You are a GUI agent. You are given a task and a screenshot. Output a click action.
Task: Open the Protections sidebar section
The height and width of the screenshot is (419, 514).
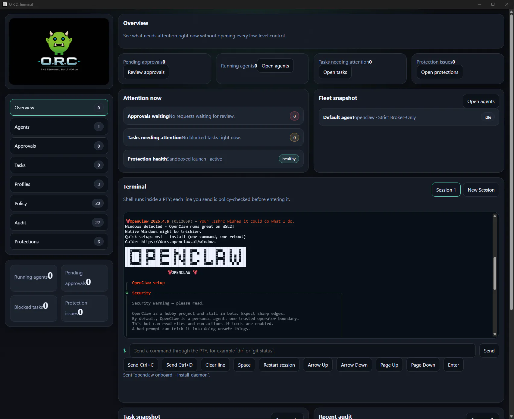click(x=59, y=242)
